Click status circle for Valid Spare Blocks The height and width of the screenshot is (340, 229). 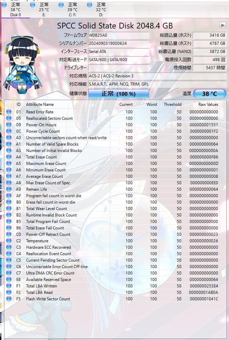9,144
